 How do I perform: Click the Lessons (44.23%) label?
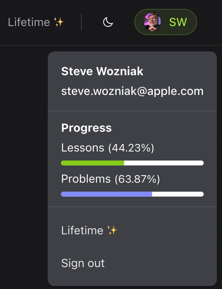[x=107, y=148]
